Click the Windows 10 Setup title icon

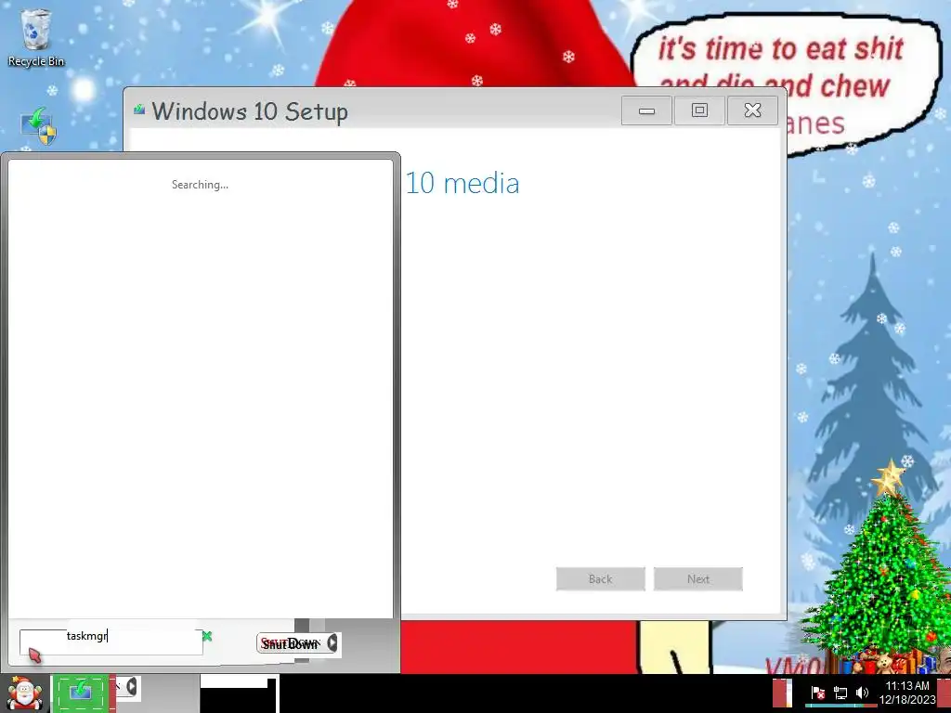139,110
